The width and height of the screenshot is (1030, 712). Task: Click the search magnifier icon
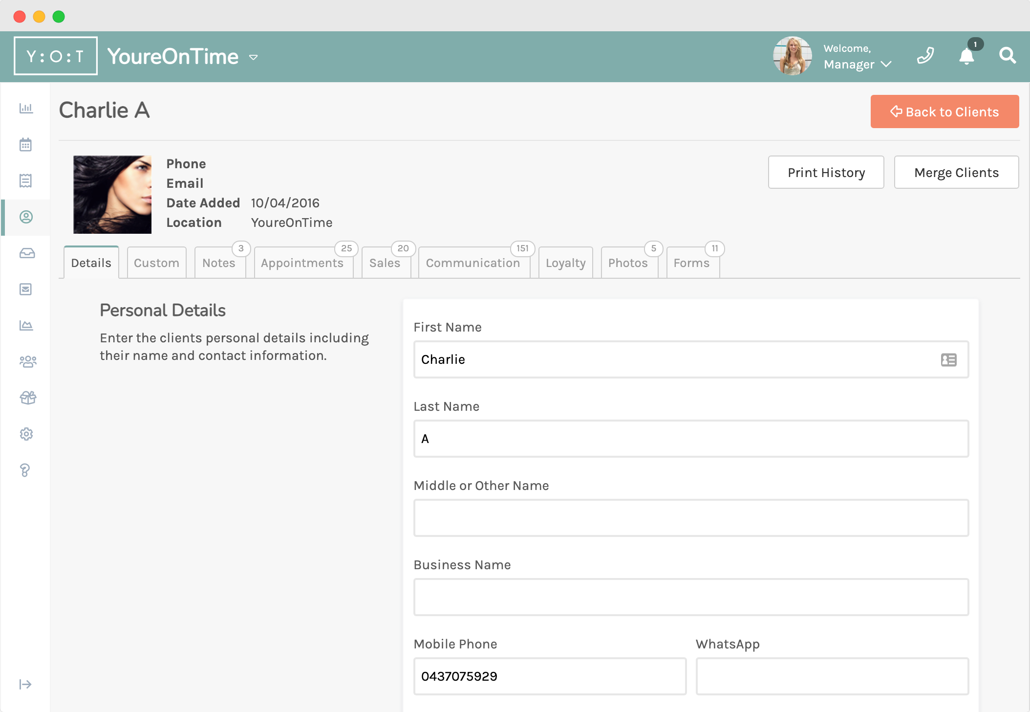[1008, 56]
